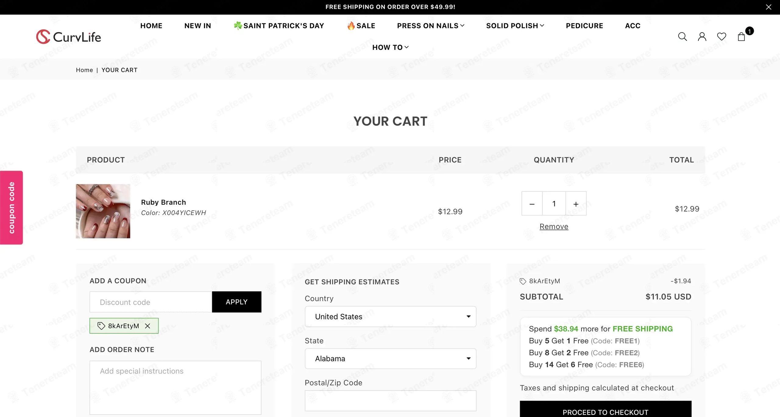780x417 pixels.
Task: Open the State dropdown showing Alabama
Action: (390, 359)
